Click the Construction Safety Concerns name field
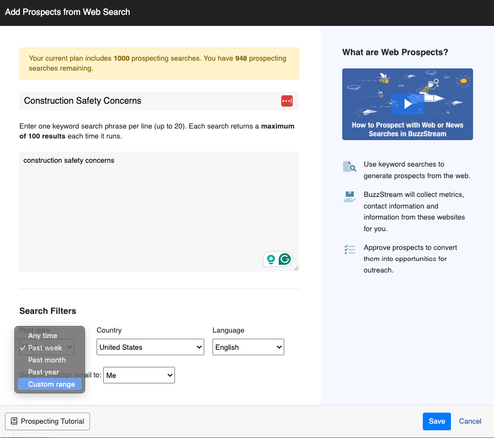 [x=159, y=101]
